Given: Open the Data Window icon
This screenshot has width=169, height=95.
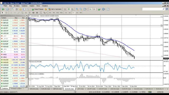Looking at the screenshot, I should click(x=17, y=9).
